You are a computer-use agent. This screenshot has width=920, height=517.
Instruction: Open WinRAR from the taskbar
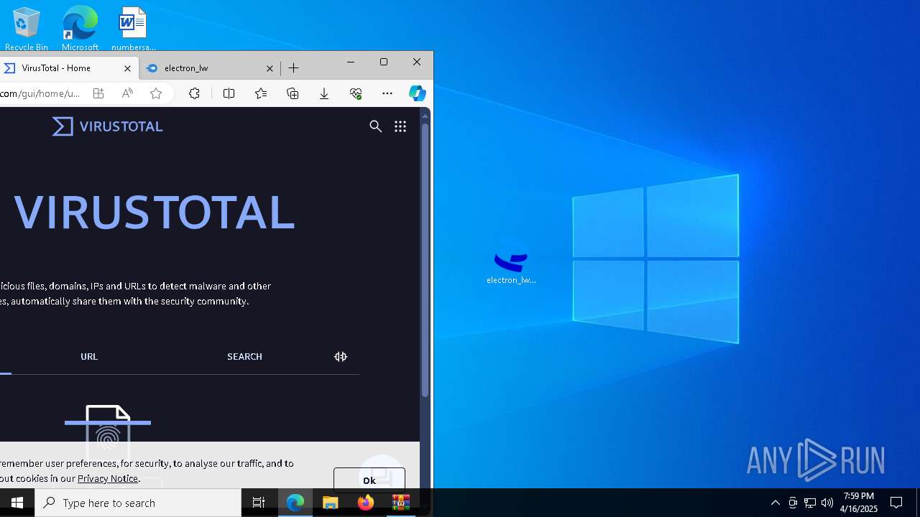point(401,503)
